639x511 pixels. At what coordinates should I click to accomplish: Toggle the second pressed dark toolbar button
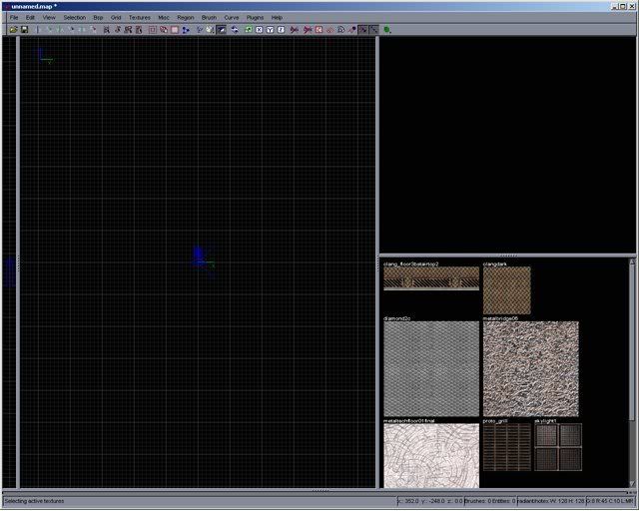pos(373,29)
